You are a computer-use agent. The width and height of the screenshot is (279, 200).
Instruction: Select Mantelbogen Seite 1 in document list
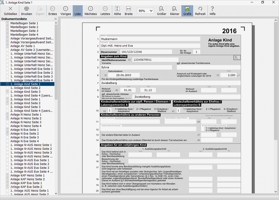point(24,23)
